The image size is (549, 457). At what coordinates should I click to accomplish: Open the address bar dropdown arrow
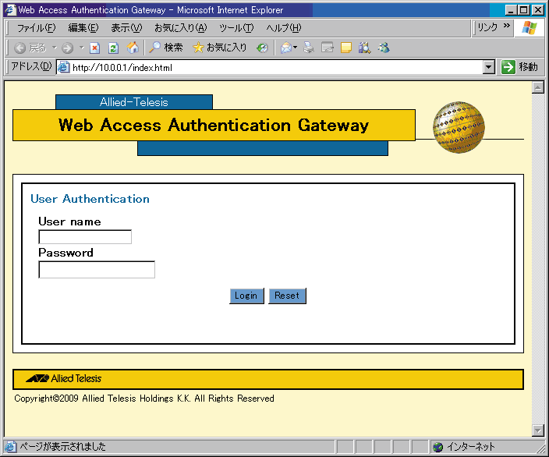[488, 67]
